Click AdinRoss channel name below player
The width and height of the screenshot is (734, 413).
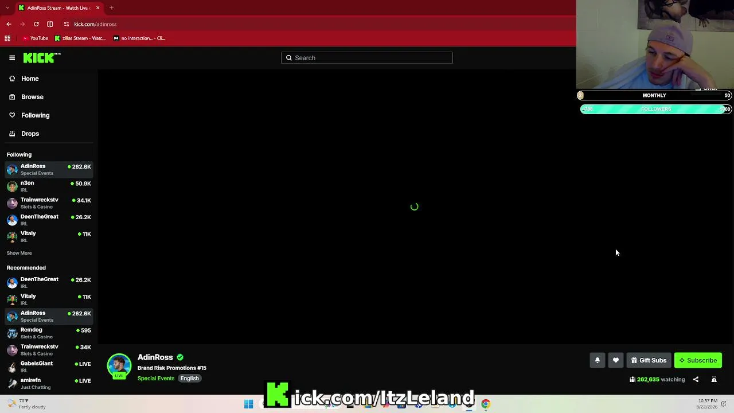point(155,357)
